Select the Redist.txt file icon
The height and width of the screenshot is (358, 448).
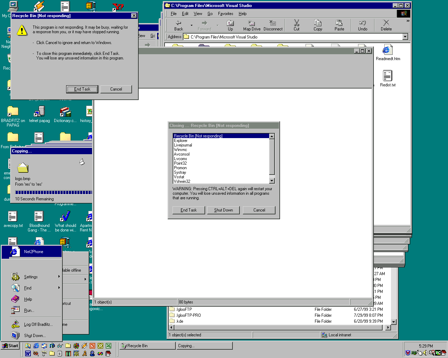pyautogui.click(x=388, y=78)
